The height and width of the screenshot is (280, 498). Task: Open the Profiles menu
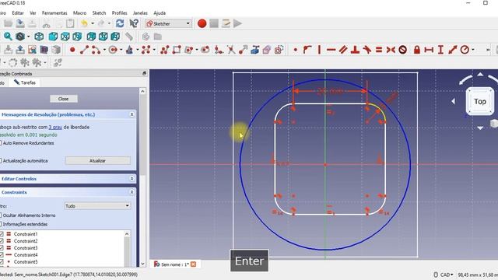[119, 13]
